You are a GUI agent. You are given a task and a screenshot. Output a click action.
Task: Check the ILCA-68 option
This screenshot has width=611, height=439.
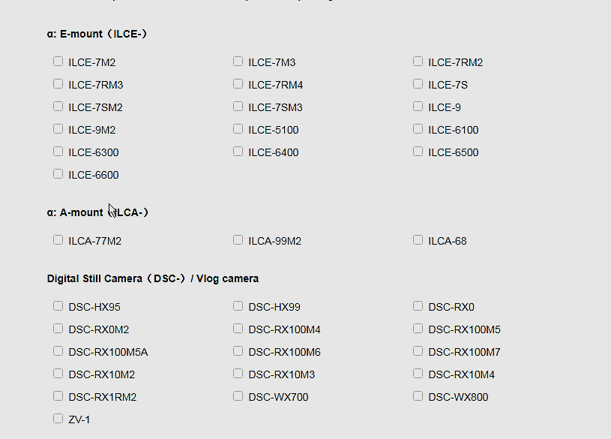point(418,240)
